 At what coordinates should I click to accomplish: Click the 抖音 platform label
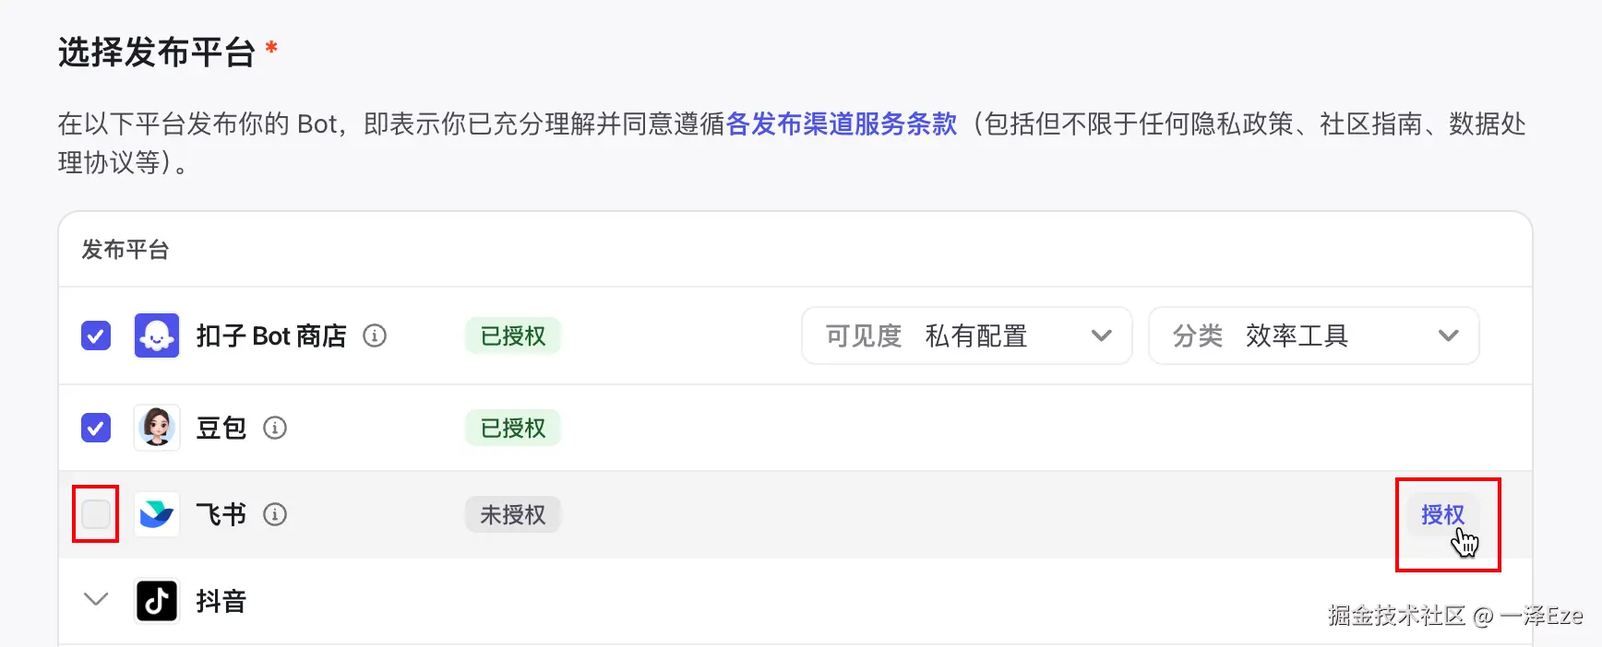click(x=221, y=601)
